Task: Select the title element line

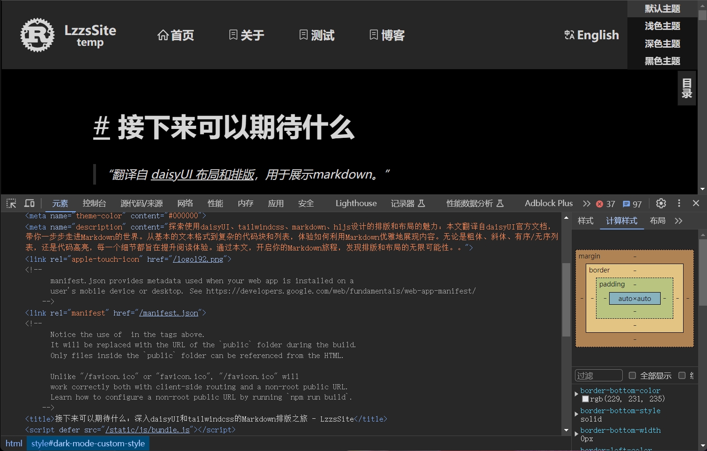Action: coord(206,419)
